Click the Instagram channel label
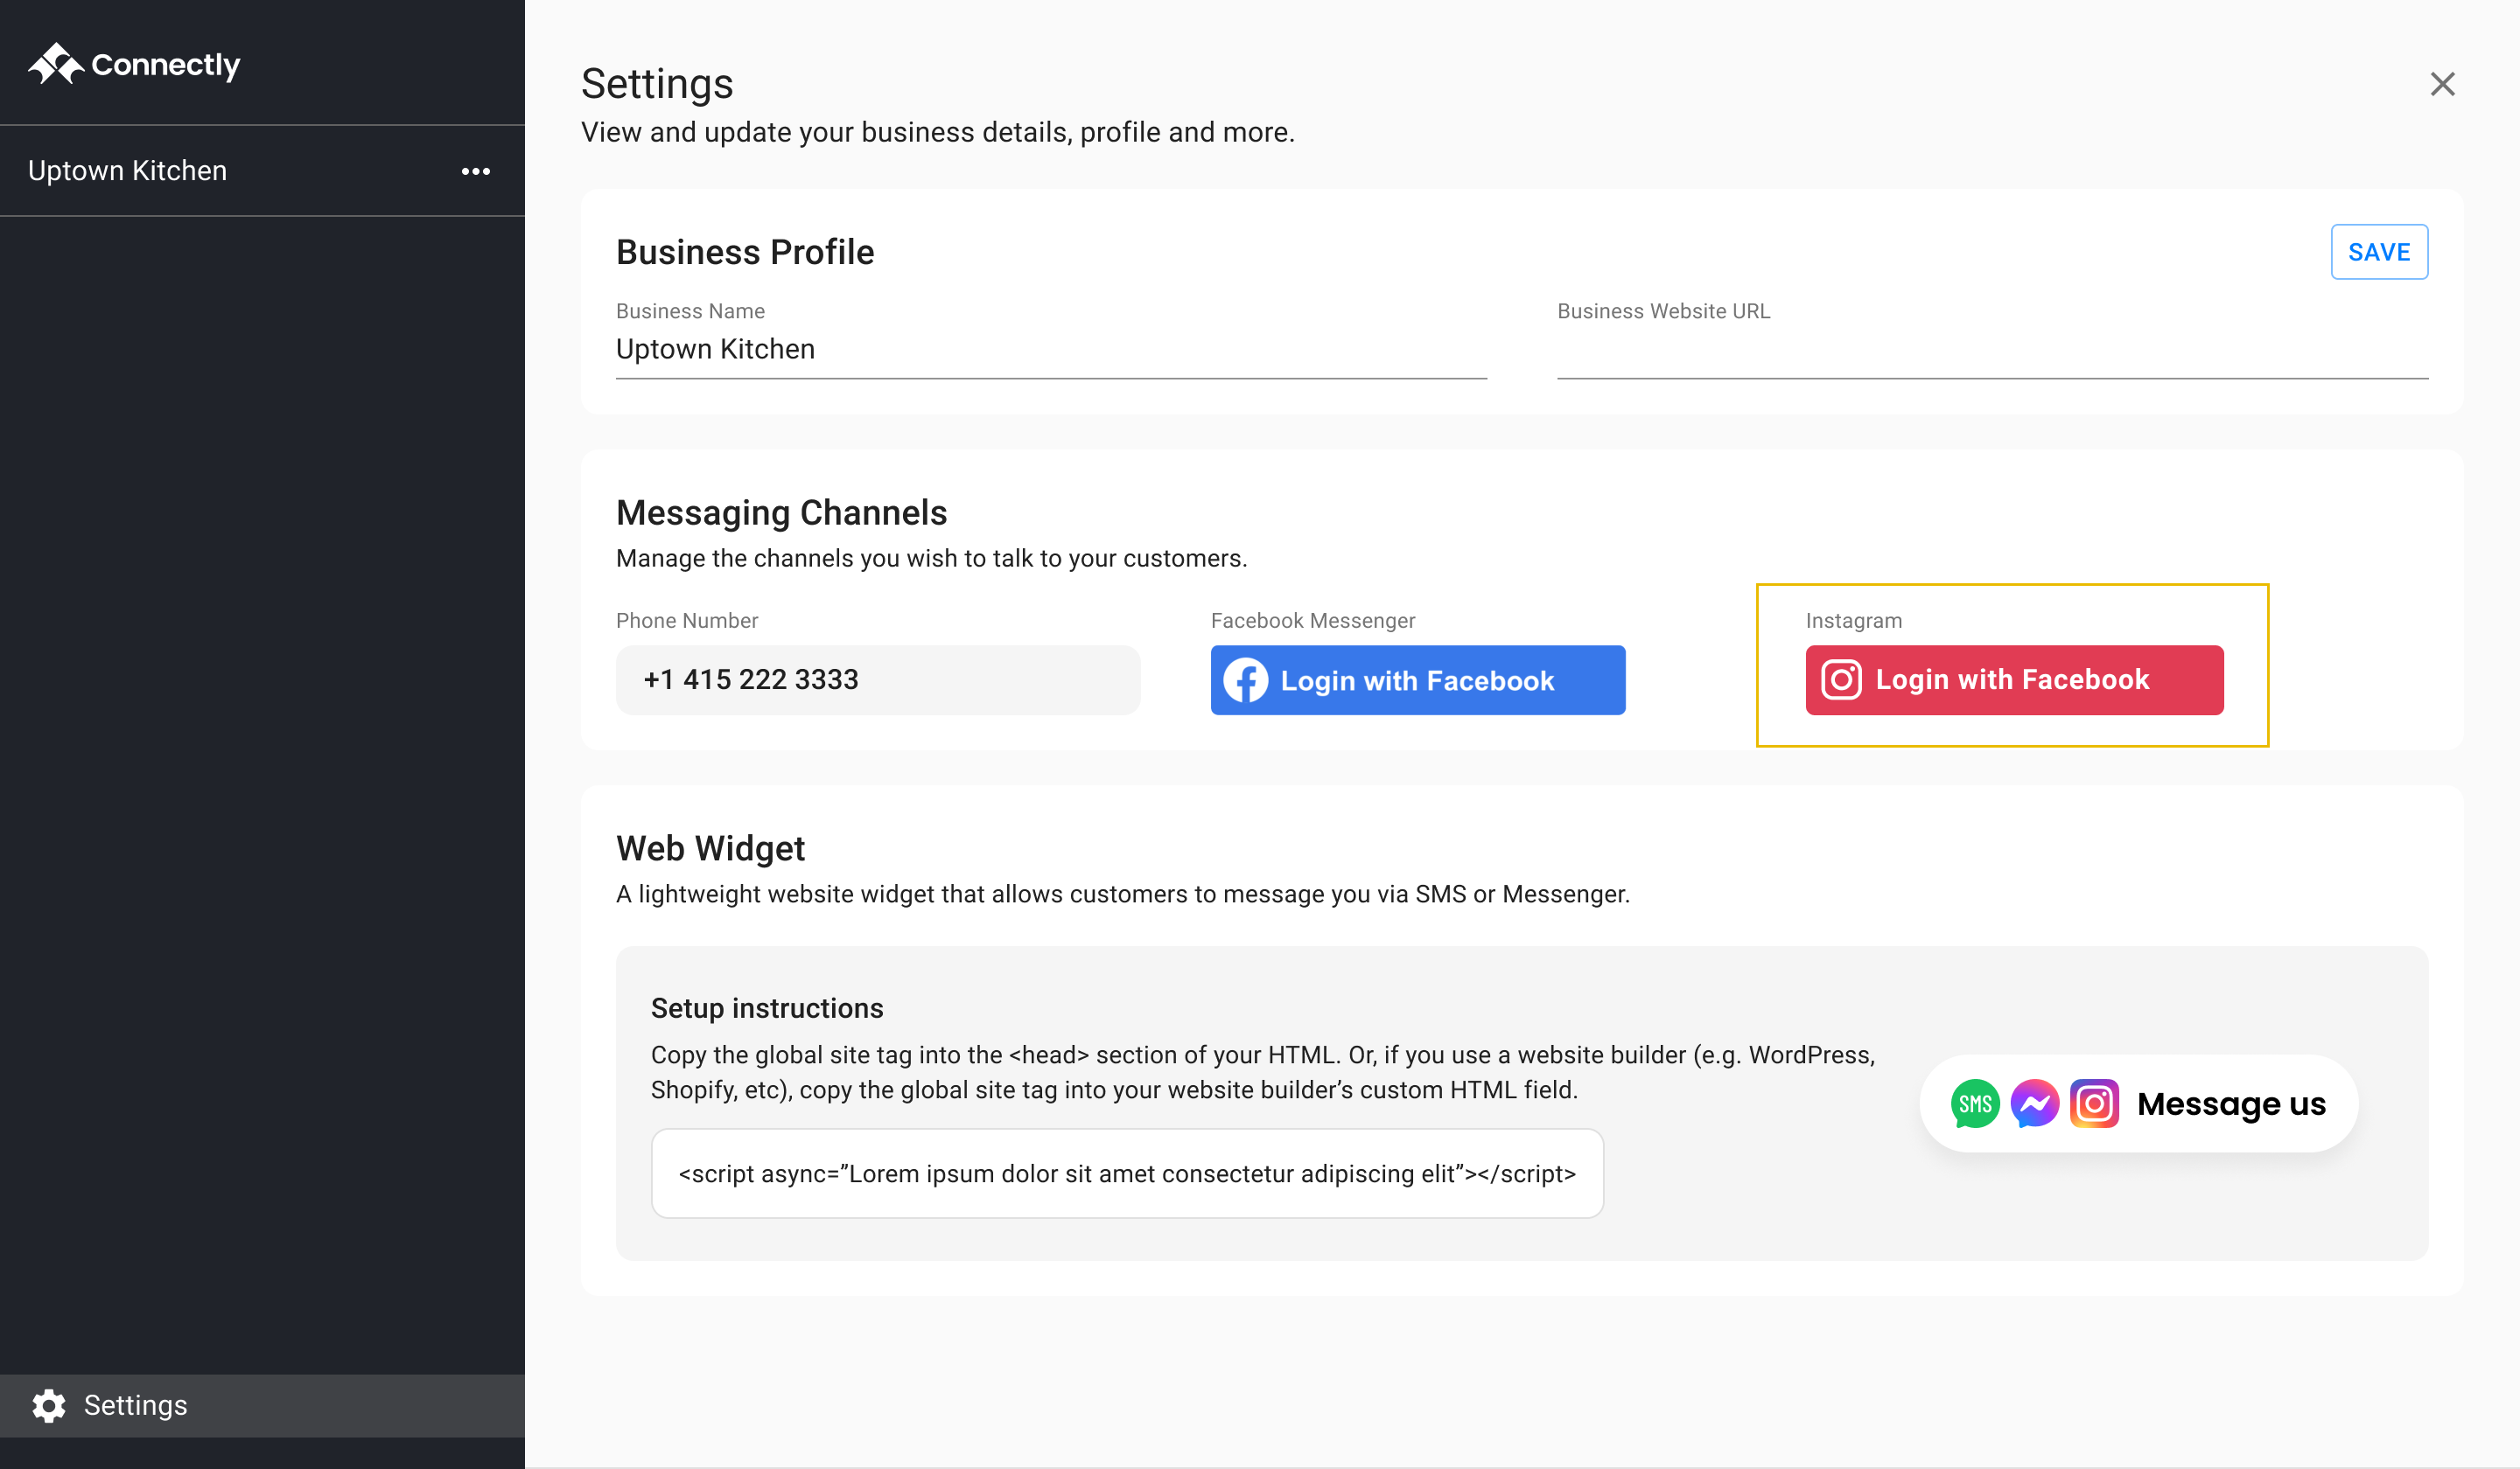The image size is (2520, 1469). [x=1854, y=621]
